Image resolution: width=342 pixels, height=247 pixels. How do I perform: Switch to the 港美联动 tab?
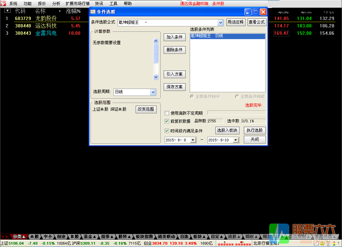(166, 237)
